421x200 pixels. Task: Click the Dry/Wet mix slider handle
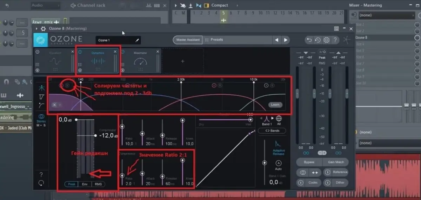[x=250, y=120]
